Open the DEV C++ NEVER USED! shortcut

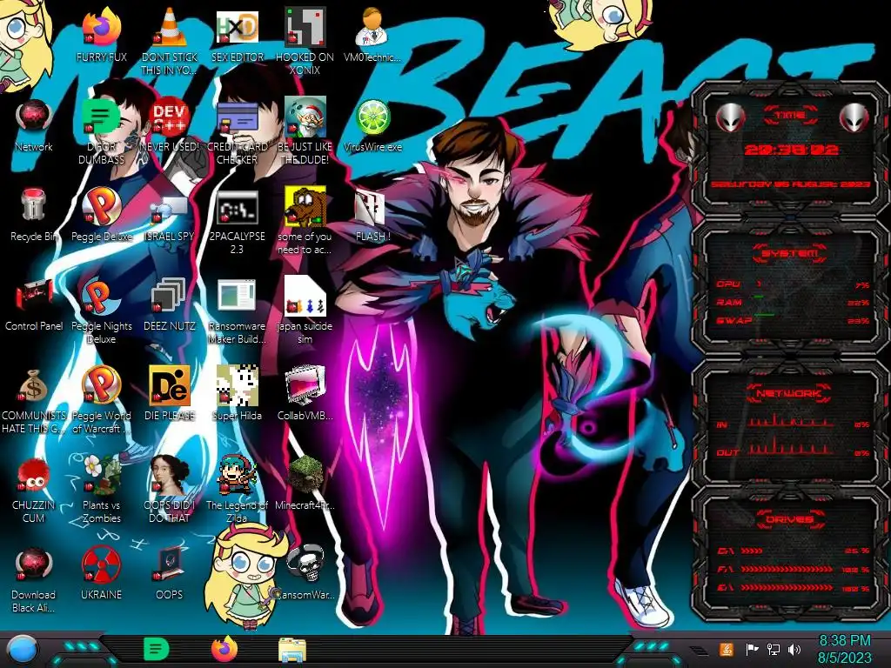(170, 117)
